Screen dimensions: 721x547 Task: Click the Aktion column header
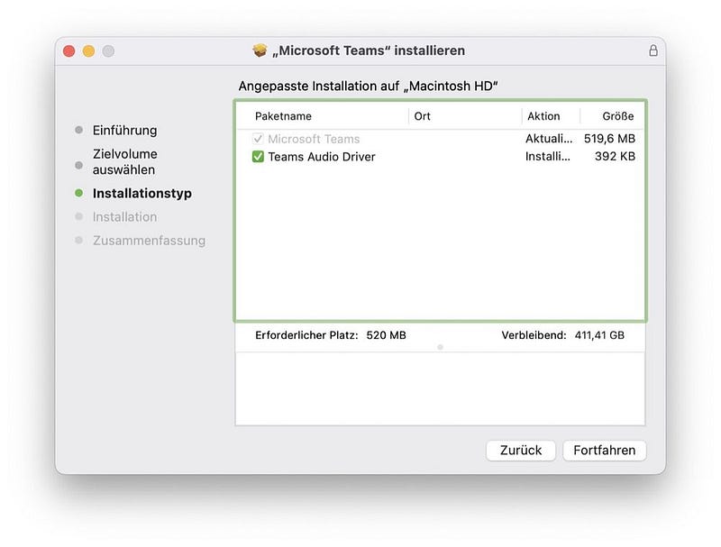point(543,116)
